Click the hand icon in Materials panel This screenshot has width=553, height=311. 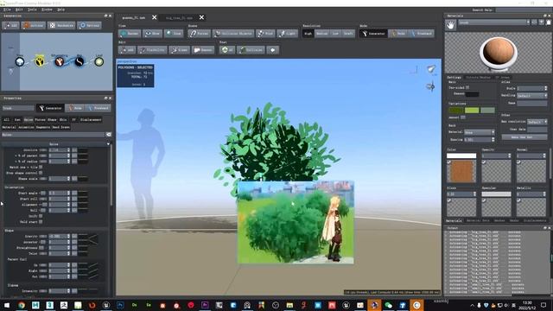pos(450,25)
